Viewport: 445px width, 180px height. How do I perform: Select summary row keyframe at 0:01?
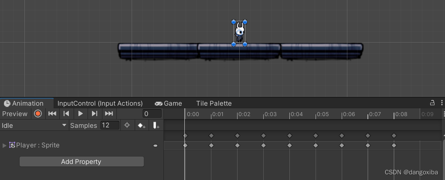[x=211, y=136]
